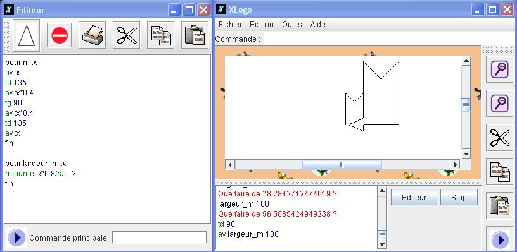Click the turtle triangle icon in Editeur toolbar
This screenshot has width=517, height=252.
click(x=27, y=35)
